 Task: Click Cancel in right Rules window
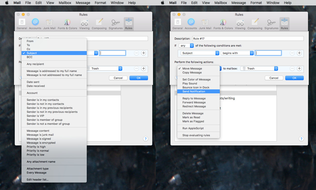point(274,78)
